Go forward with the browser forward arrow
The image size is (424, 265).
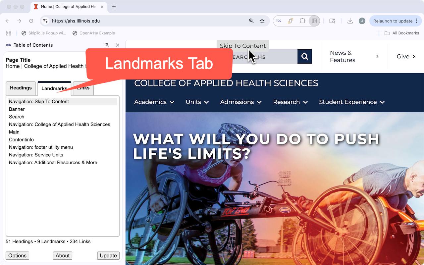[19, 21]
